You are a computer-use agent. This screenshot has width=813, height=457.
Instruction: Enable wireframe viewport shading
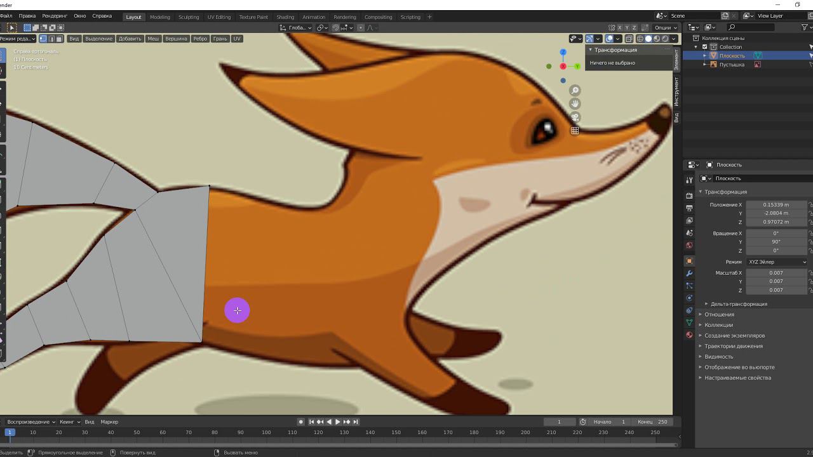click(640, 39)
